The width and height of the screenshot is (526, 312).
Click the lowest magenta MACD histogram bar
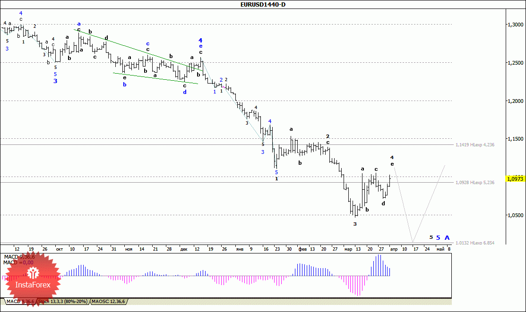pyautogui.click(x=358, y=286)
